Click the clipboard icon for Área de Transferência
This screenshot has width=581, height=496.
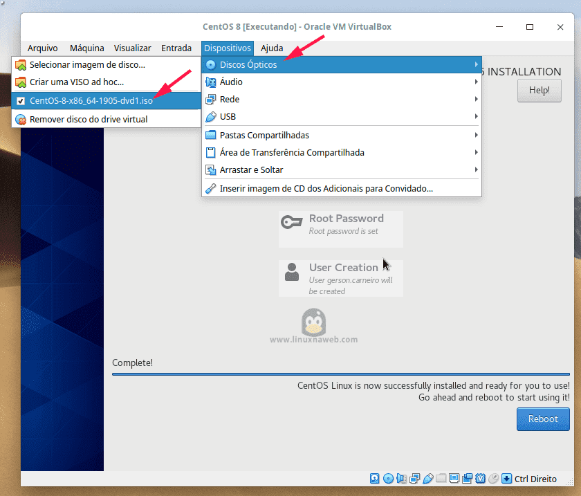point(210,152)
